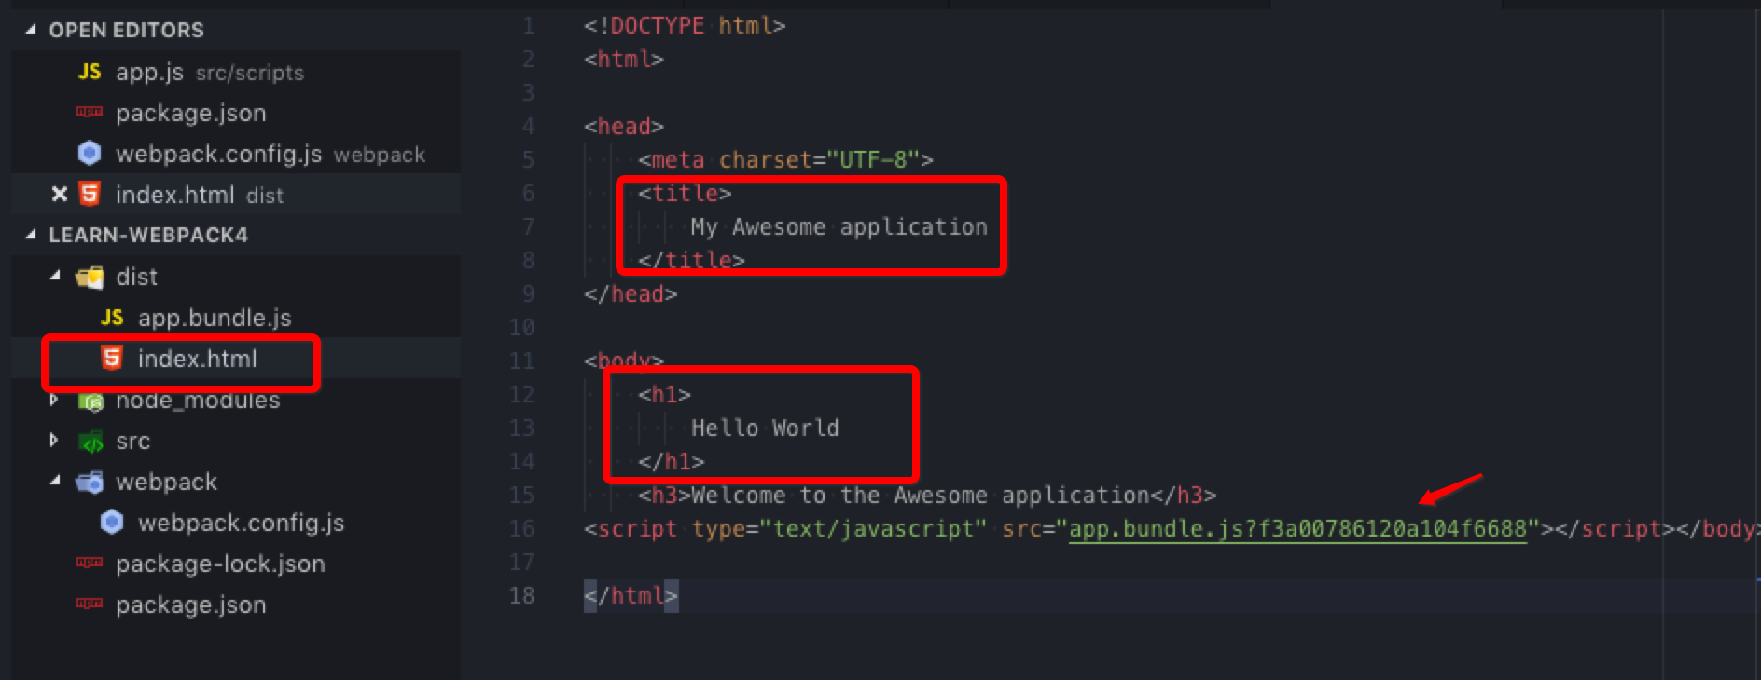
Task: Select the node_modules folder name
Action: (x=198, y=401)
